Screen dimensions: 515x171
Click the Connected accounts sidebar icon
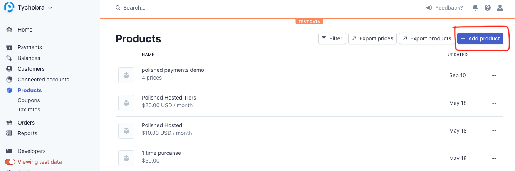pos(9,80)
